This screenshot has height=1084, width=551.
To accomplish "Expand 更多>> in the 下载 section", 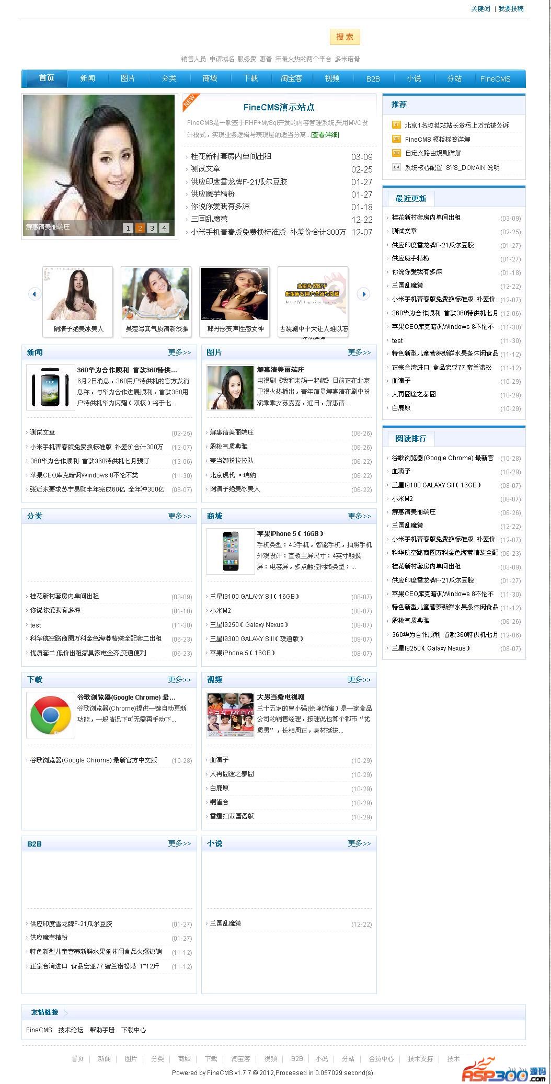I will 179,680.
